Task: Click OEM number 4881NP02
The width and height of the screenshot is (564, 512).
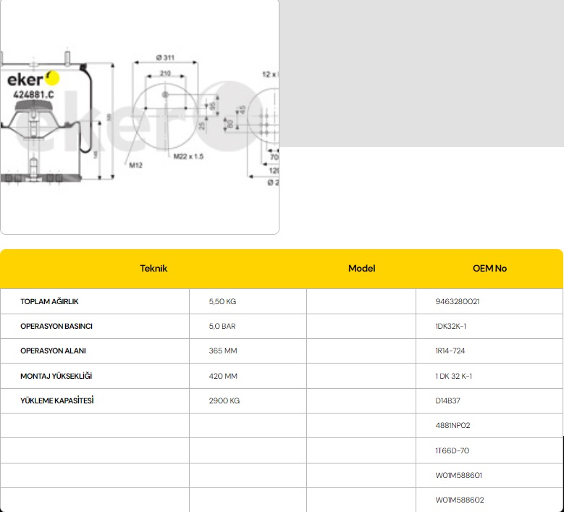Action: (453, 426)
